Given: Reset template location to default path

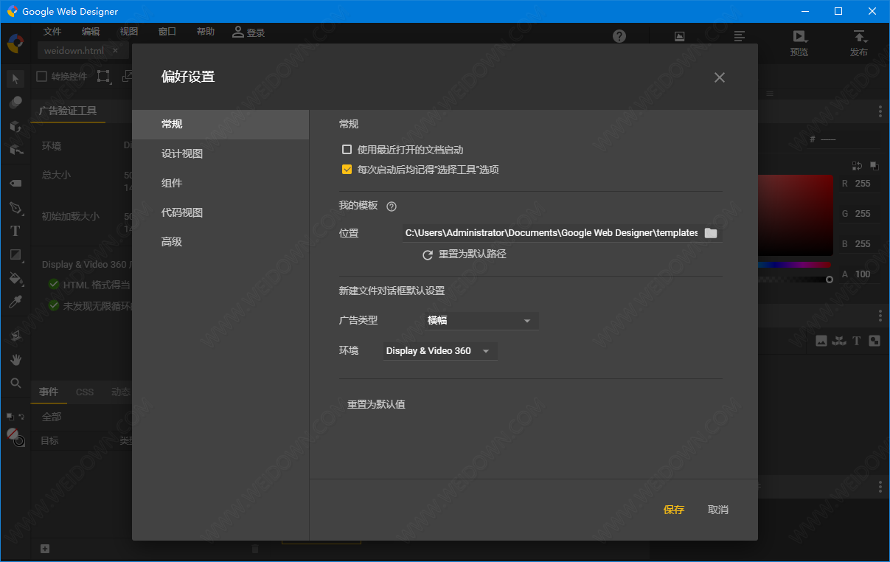Looking at the screenshot, I should point(465,254).
